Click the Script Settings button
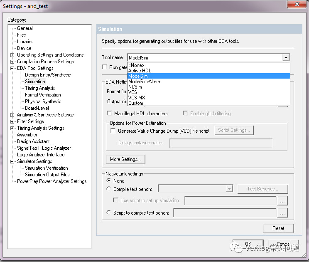The image size is (309, 262). (x=234, y=131)
